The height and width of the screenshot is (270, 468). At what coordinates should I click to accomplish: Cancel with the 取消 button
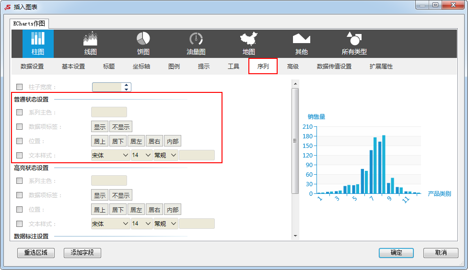pos(441,253)
